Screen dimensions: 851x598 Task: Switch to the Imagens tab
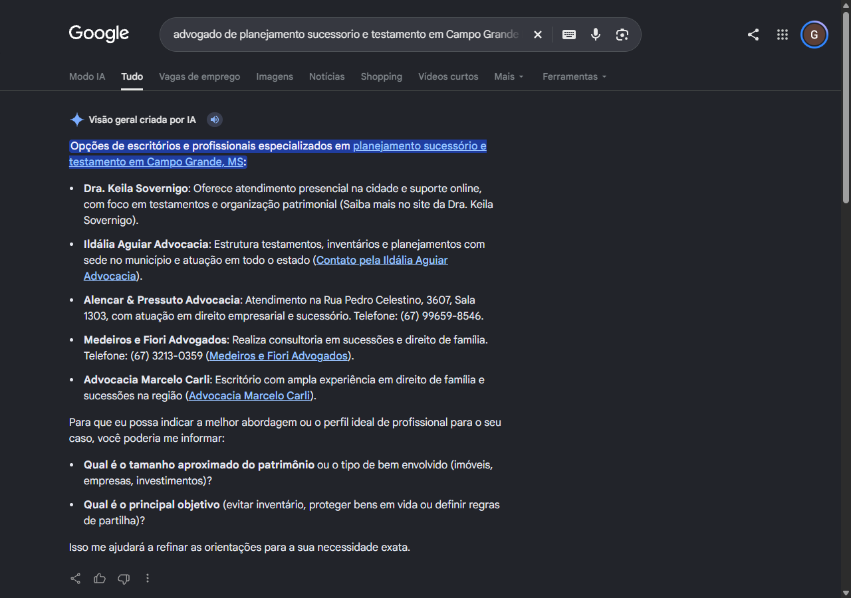click(x=275, y=76)
